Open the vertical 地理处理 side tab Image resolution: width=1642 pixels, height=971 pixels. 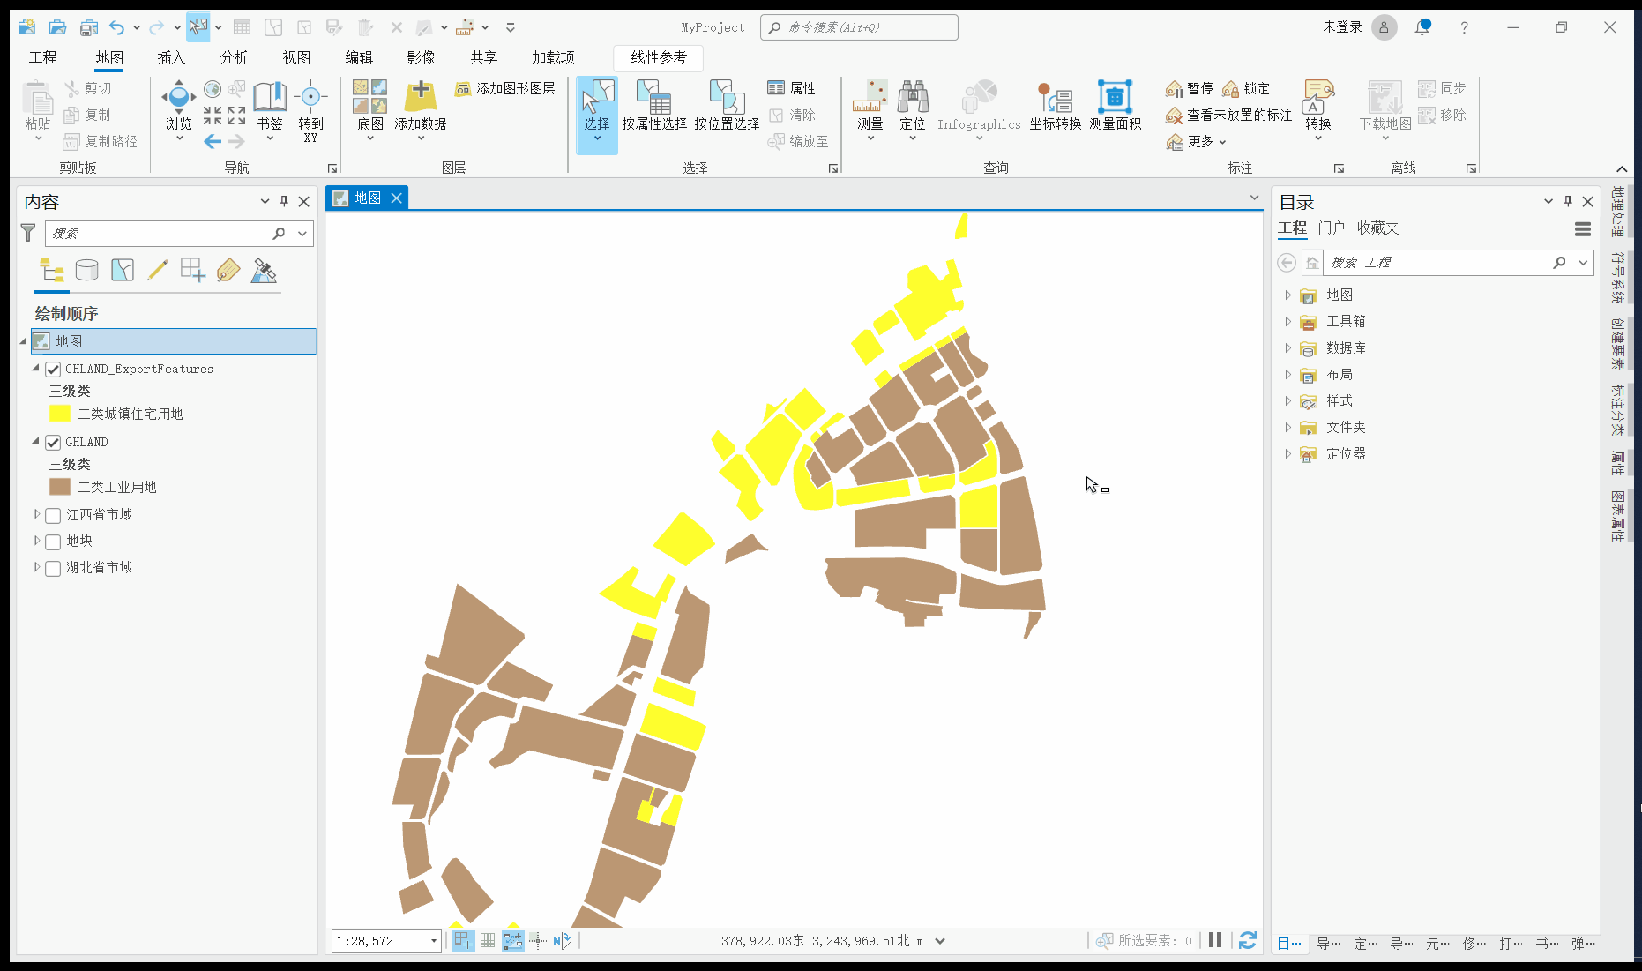pos(1617,212)
